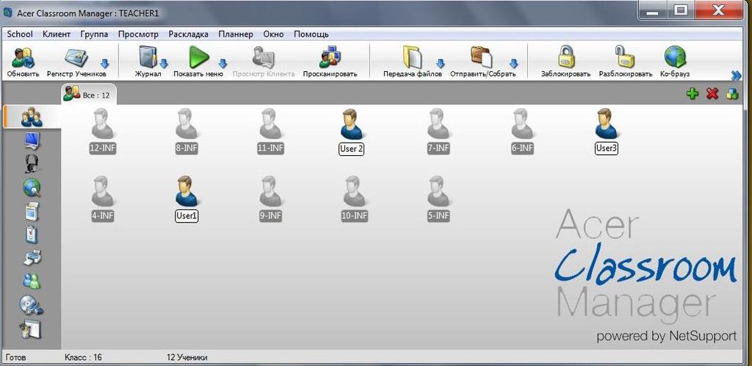Expand the Журнал dropdown arrow
The height and width of the screenshot is (366, 752).
tap(164, 64)
